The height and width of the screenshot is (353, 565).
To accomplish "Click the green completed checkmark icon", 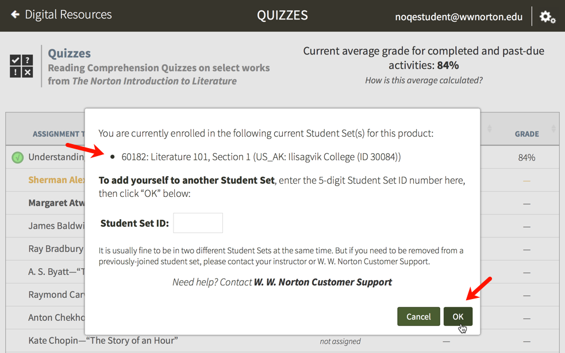I will [x=18, y=157].
